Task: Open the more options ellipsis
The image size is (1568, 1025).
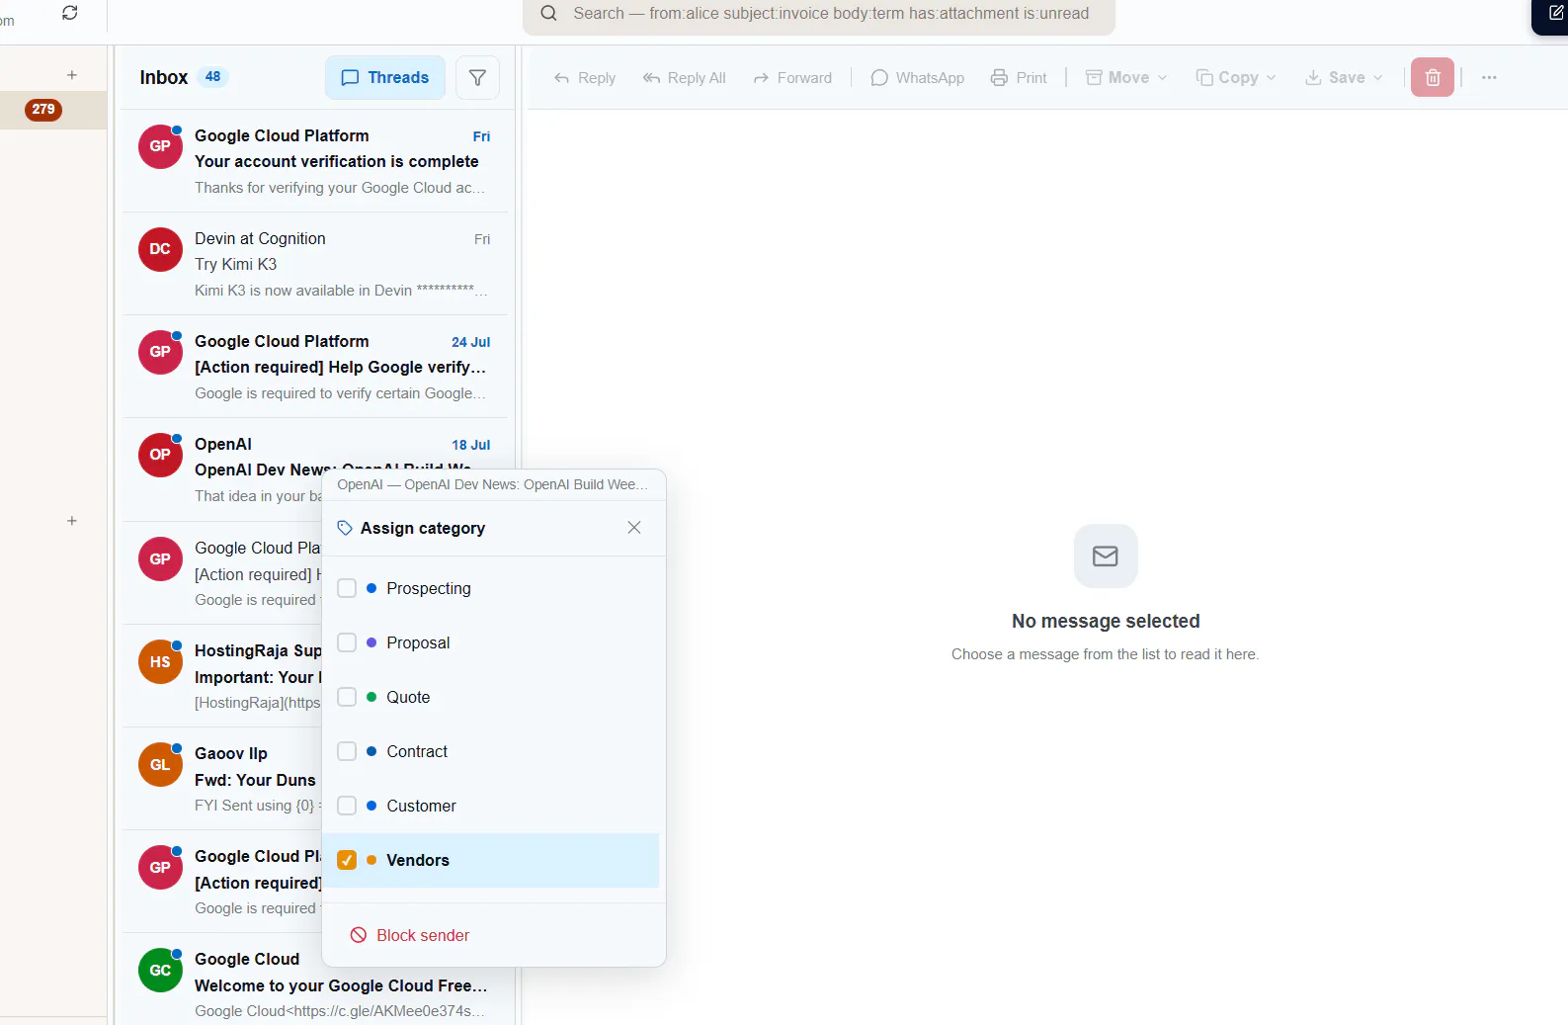Action: [1489, 77]
